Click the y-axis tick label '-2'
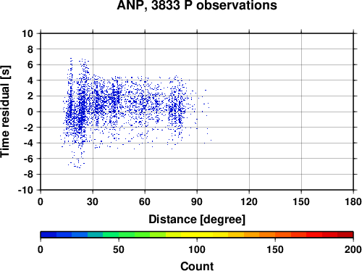Screen dimensions: 362x271 (x=28, y=128)
